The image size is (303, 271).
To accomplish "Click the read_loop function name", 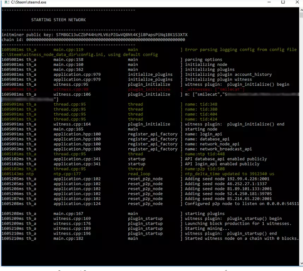I will point(139,174).
